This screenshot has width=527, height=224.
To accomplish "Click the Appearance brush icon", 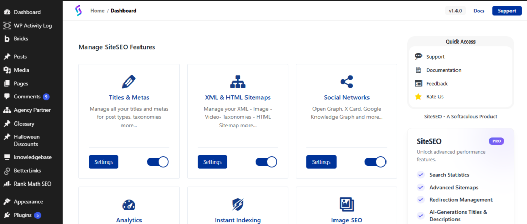I will click(x=7, y=202).
